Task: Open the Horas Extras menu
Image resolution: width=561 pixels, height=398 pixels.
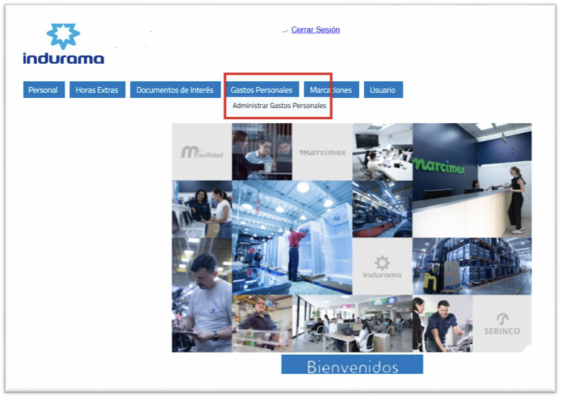Action: tap(97, 90)
